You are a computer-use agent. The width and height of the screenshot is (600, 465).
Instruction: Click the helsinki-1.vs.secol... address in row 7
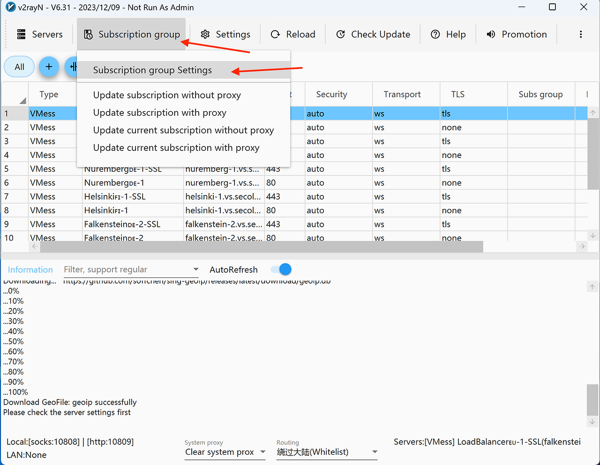pyautogui.click(x=224, y=196)
